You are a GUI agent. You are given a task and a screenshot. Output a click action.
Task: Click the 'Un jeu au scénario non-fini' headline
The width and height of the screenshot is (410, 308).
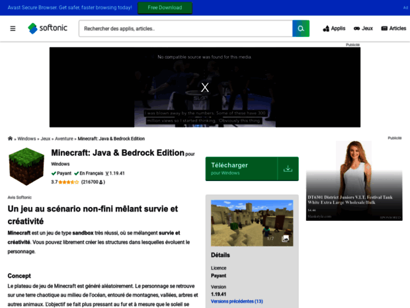[93, 215]
